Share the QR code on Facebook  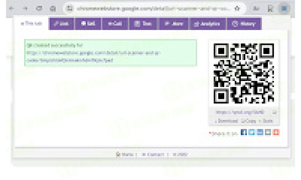point(244,132)
